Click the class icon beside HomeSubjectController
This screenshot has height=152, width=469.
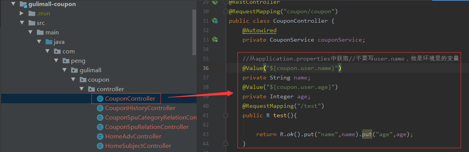[x=100, y=146]
